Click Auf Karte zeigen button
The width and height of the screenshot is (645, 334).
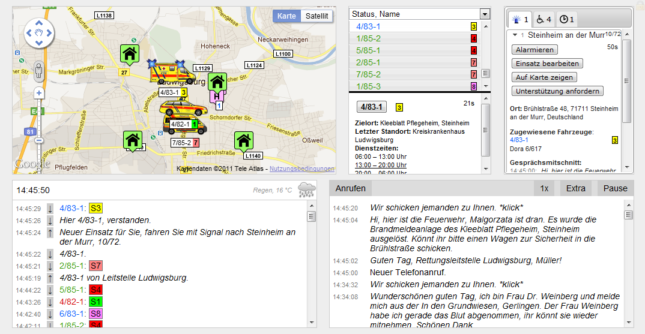(544, 77)
